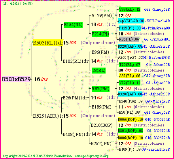174x159 pixels.
Task: Click 09 ins (3 sister colonies) label
Action: (x=141, y=70)
